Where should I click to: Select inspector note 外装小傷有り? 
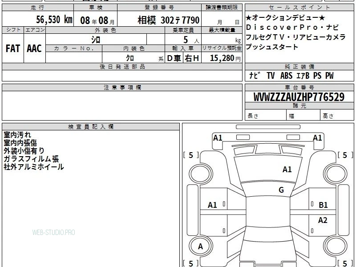[x=24, y=150]
